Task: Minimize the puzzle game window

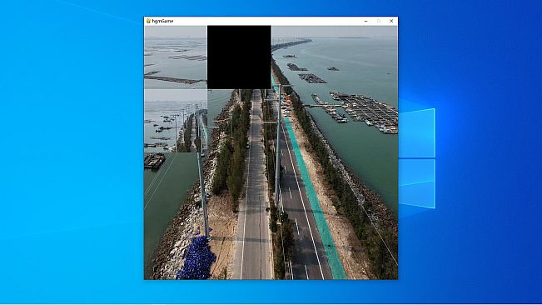Action: tap(365, 21)
